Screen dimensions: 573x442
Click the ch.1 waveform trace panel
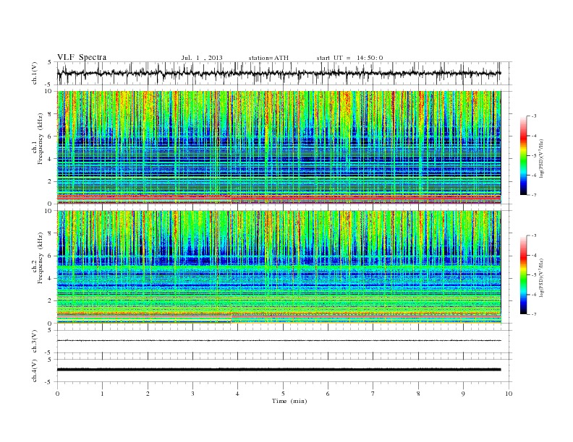(x=284, y=73)
